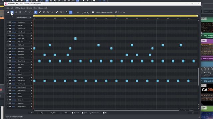
Task: Toggle the snap to grid icon
Action: 71,12
